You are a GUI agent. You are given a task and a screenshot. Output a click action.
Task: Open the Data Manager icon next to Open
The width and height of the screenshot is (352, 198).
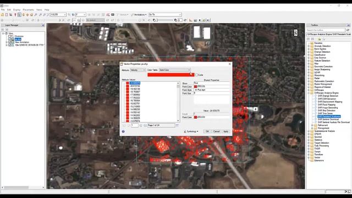point(7,15)
